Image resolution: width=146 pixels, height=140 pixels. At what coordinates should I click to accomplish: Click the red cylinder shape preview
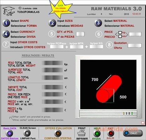pyautogui.click(x=109, y=89)
